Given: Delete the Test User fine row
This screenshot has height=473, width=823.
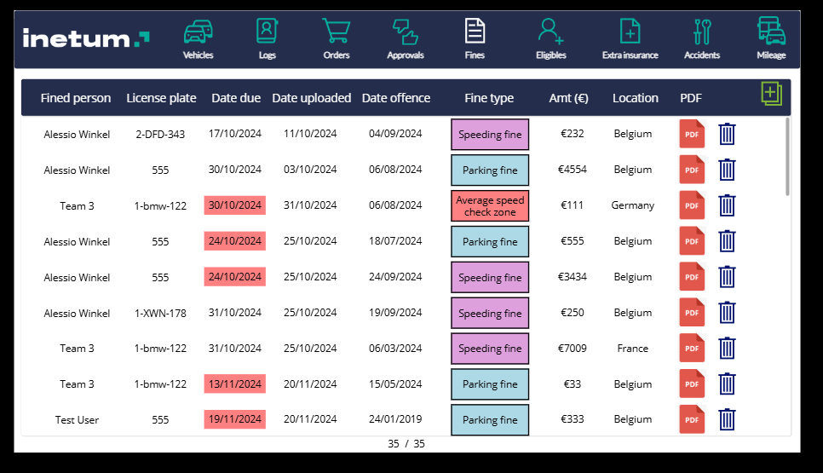Looking at the screenshot, I should 727,420.
